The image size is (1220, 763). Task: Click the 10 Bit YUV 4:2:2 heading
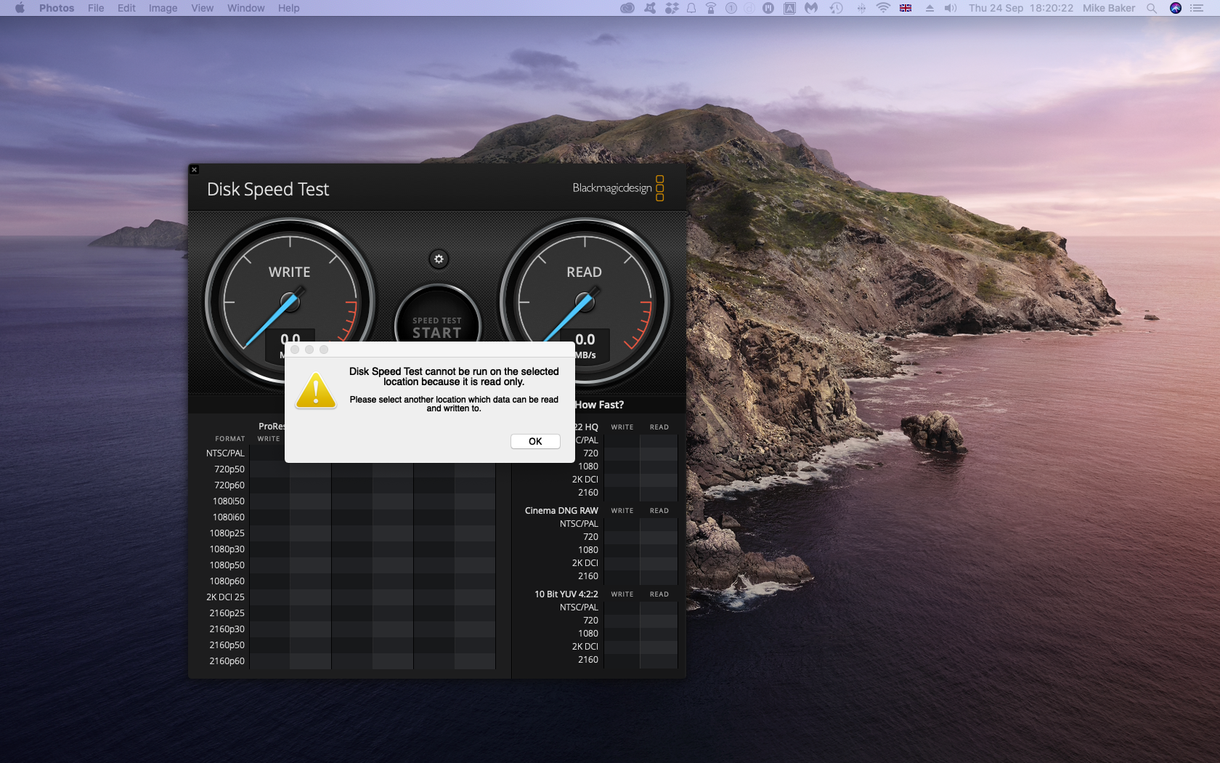click(x=566, y=594)
